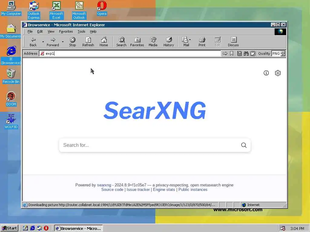Viewport: 310px width, 232px height.
Task: Open the Issue tracker link
Action: click(138, 190)
